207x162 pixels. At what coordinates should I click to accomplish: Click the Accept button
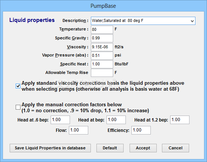(143, 148)
